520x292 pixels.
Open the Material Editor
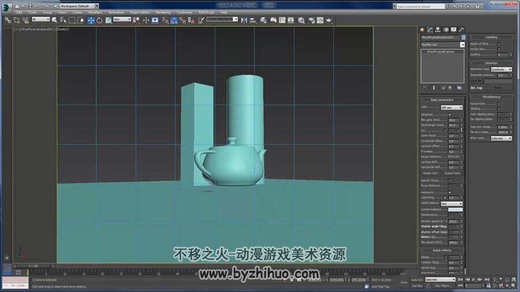pyautogui.click(x=301, y=20)
